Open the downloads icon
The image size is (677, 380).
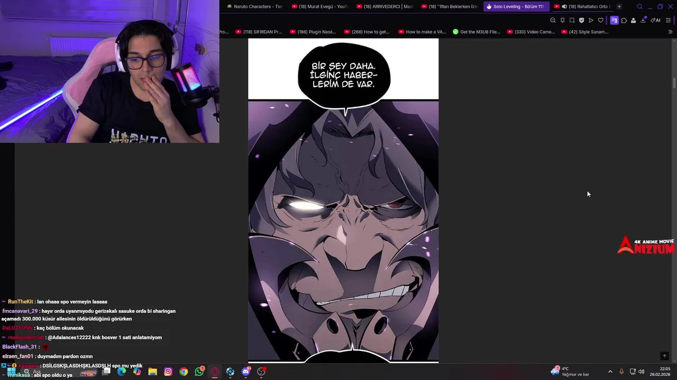[x=643, y=20]
